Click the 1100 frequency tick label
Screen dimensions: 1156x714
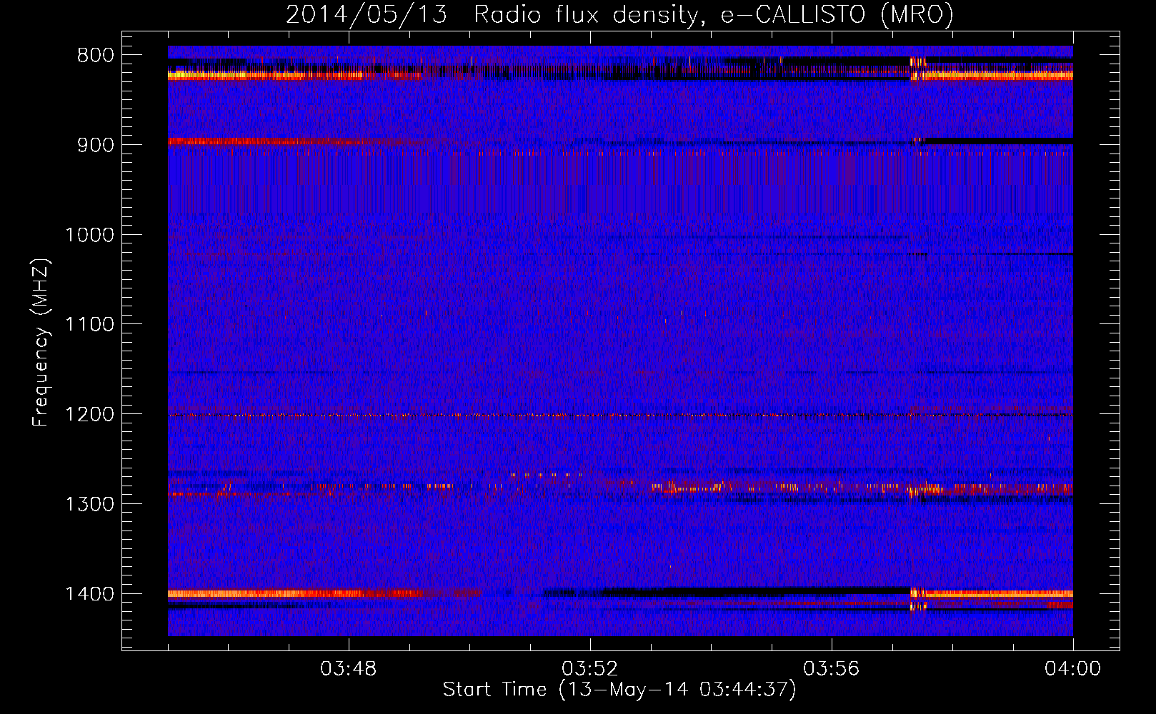pyautogui.click(x=89, y=325)
